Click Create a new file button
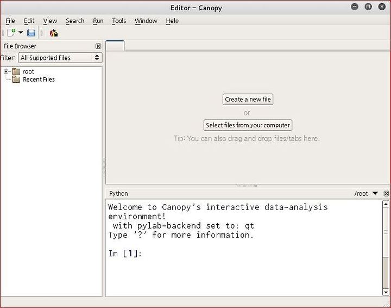The width and height of the screenshot is (391, 308). click(x=248, y=99)
